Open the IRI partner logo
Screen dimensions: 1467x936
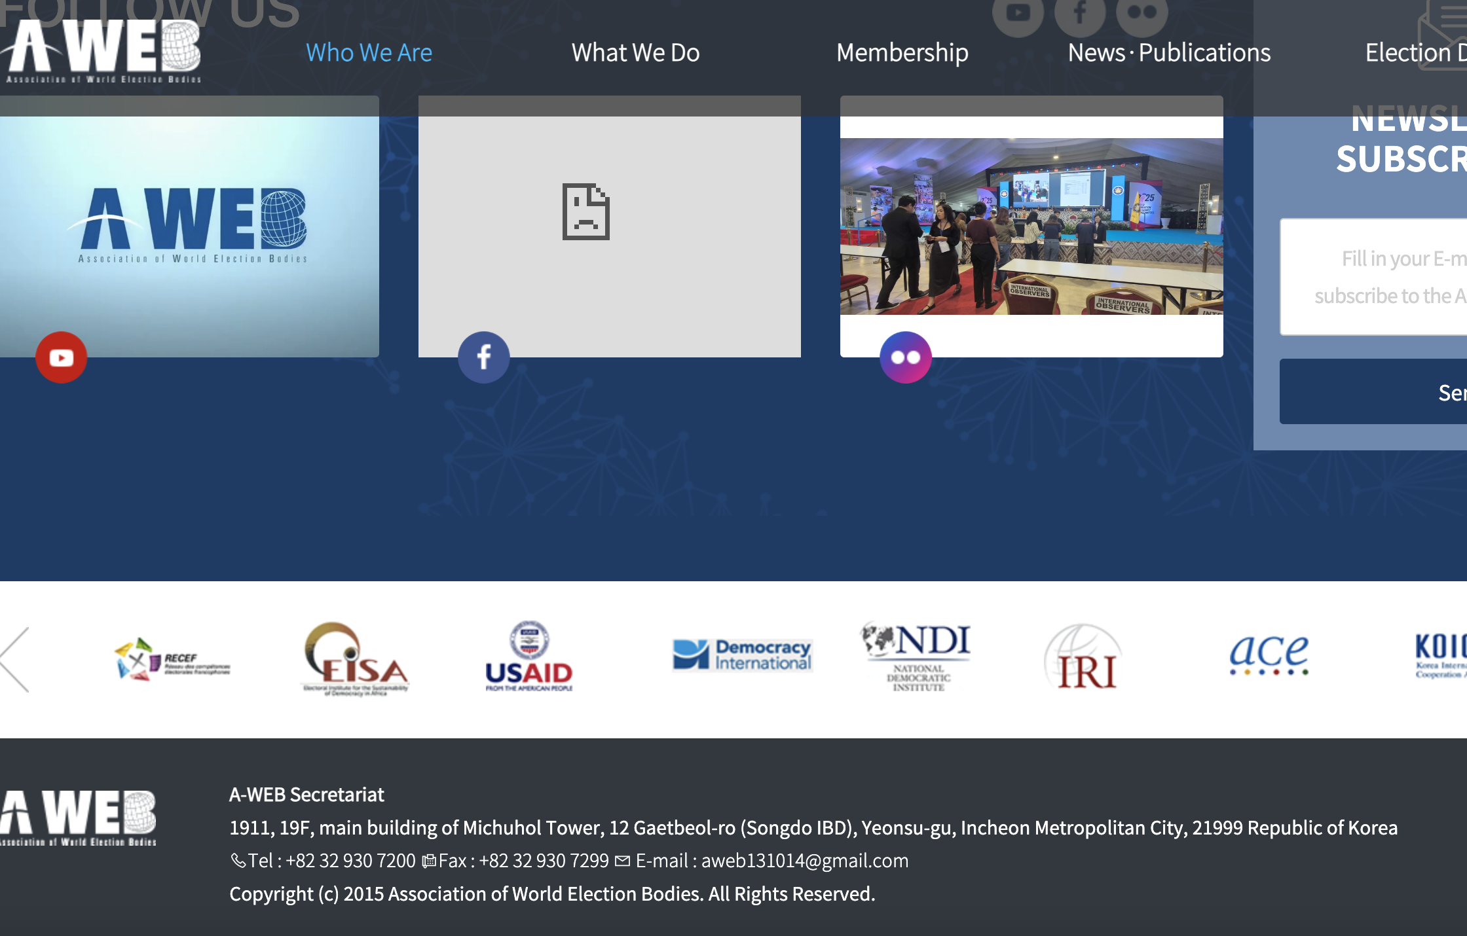click(1083, 657)
